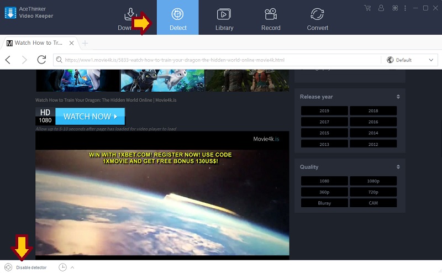Open the Default browser mode dropdown

tap(409, 60)
